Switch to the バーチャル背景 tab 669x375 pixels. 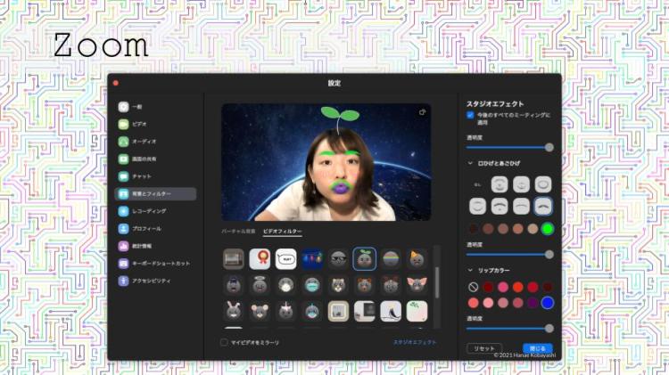[238, 232]
